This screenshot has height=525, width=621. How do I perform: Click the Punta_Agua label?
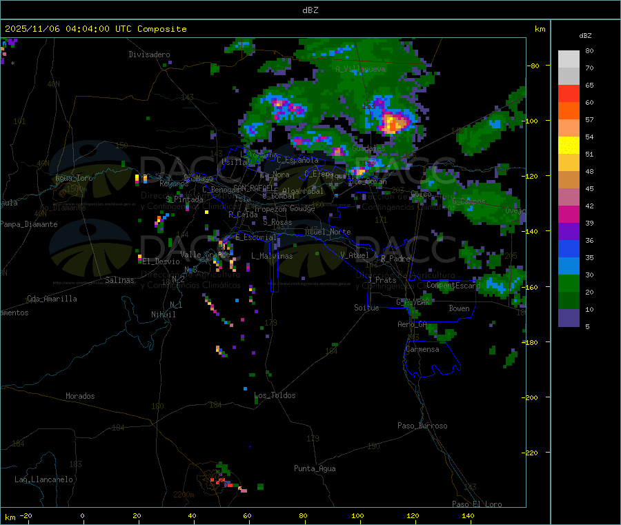tap(315, 468)
